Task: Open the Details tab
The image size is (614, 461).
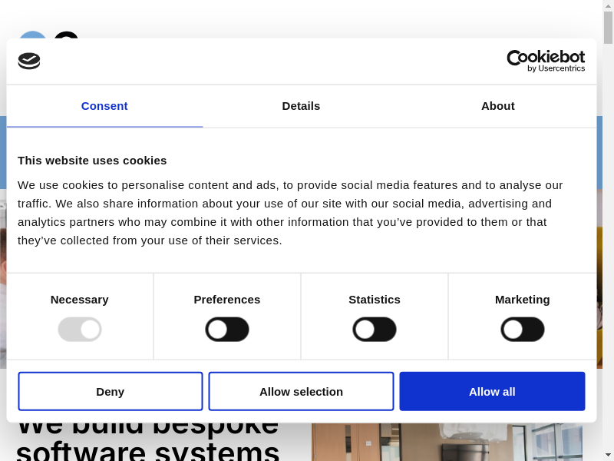Action: pyautogui.click(x=301, y=106)
